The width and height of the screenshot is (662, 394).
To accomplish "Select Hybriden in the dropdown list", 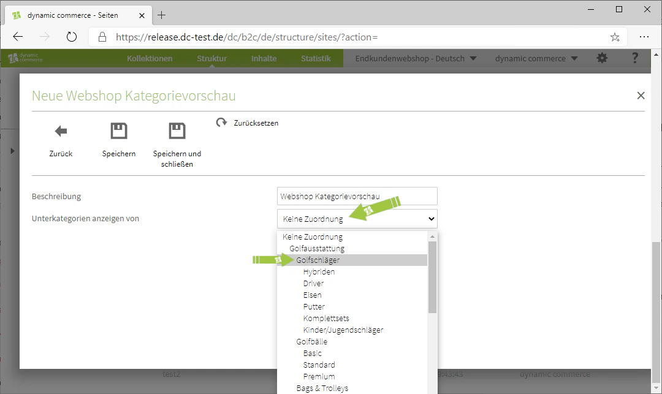I will 352,271.
